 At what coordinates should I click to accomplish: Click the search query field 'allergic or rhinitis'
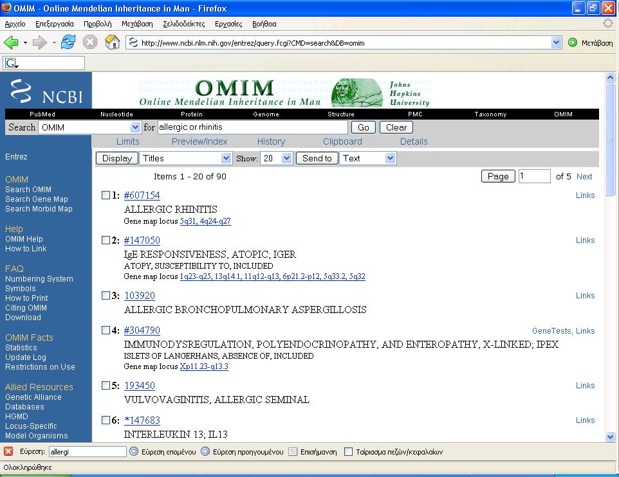[253, 127]
